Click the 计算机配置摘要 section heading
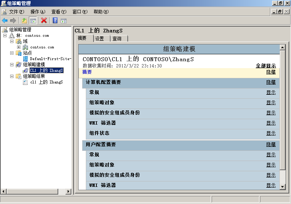This screenshot has height=204, width=291. [x=103, y=82]
